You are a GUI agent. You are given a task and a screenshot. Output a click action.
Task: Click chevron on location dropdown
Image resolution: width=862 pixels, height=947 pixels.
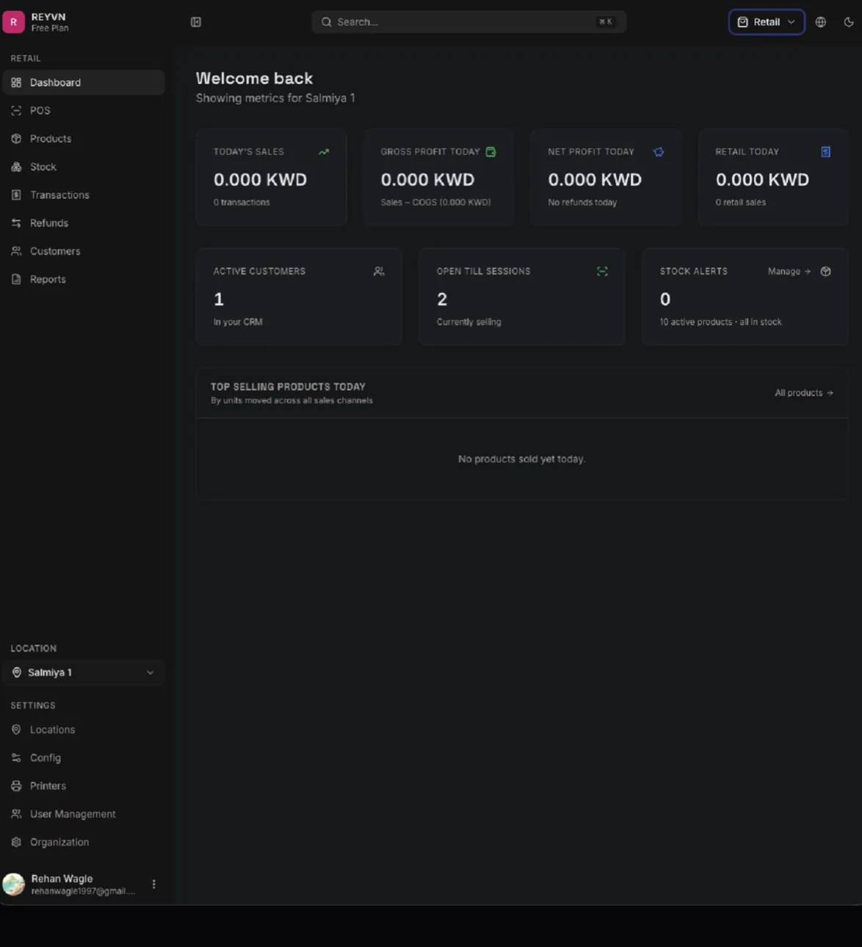coord(151,673)
